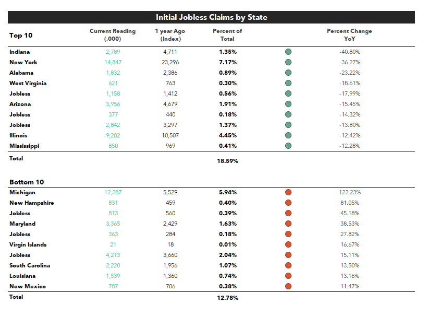Click the red indicator dot for Michigan
The height and width of the screenshot is (316, 427).
(x=288, y=192)
